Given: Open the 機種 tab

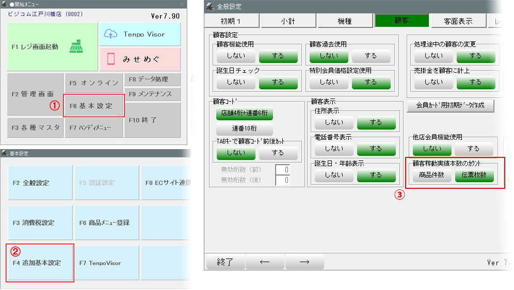Looking at the screenshot, I should point(345,21).
